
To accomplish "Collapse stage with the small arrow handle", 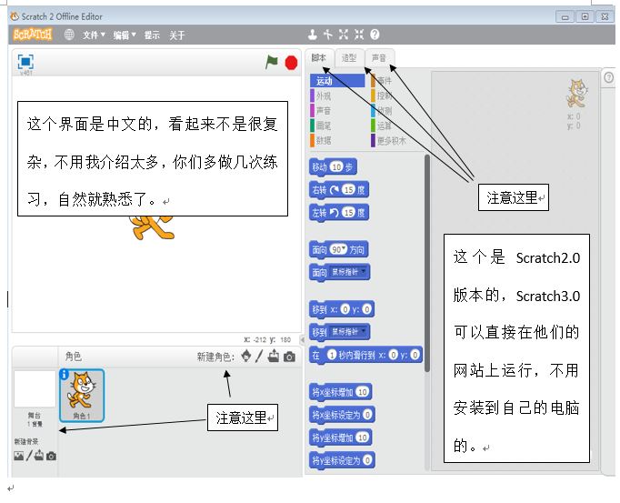I will click(303, 340).
